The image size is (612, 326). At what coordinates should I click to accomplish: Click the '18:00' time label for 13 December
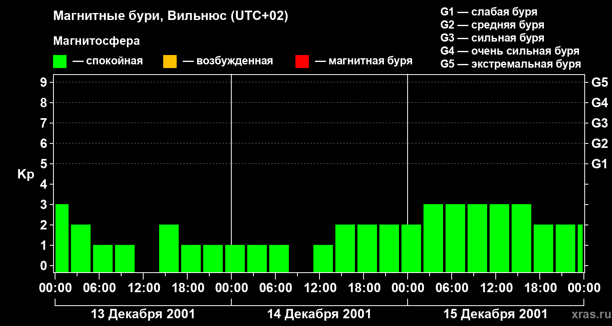click(187, 288)
